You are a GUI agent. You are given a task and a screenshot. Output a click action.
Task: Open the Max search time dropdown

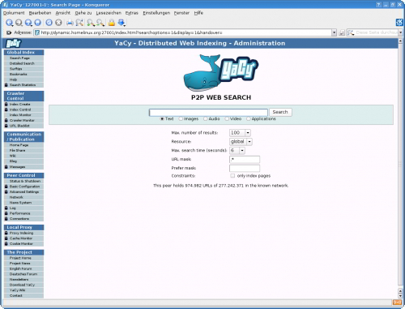tap(237, 151)
